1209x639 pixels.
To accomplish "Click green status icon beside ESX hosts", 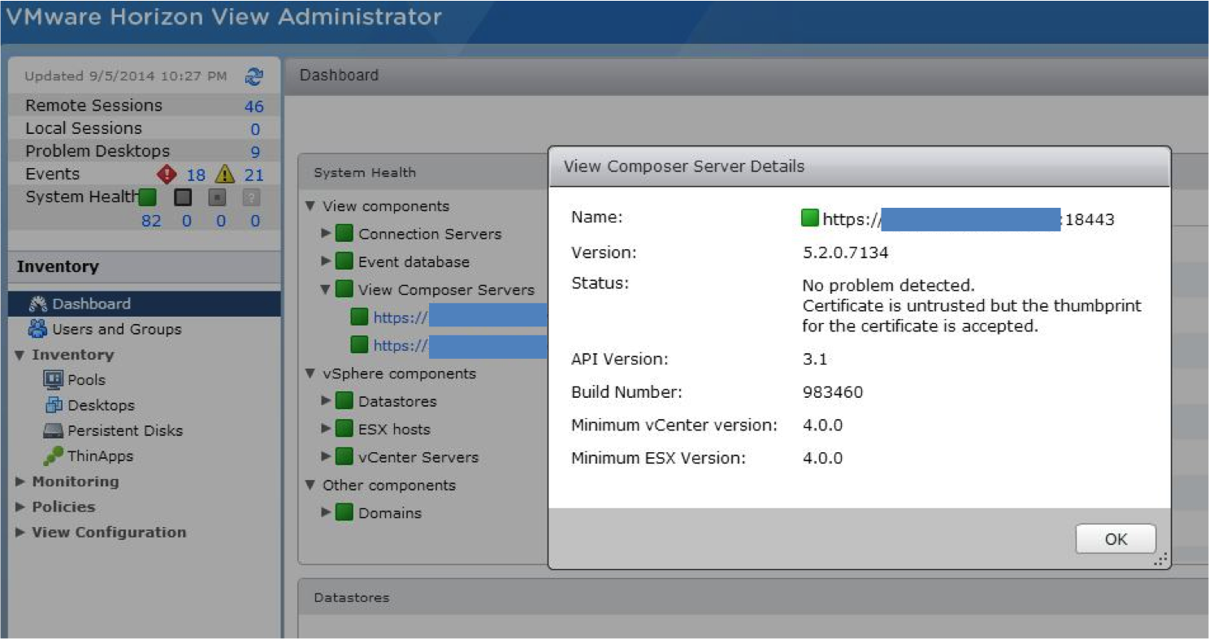I will [x=344, y=429].
